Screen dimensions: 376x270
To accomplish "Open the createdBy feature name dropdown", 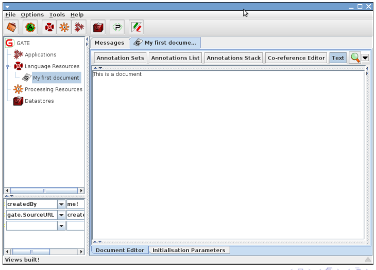I will [61, 204].
